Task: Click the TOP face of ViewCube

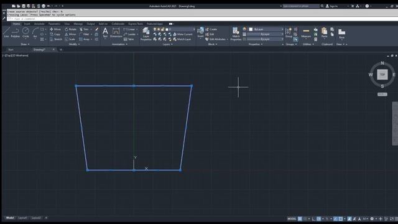Action: 382,75
